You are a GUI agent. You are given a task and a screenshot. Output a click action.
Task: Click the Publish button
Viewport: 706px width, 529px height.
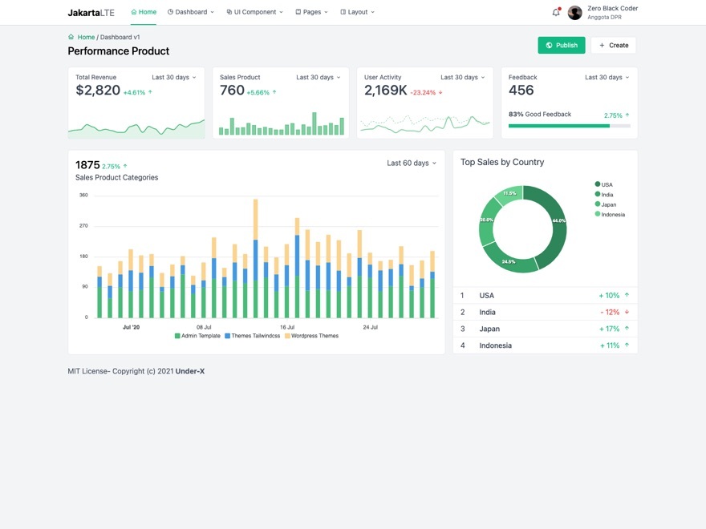562,45
